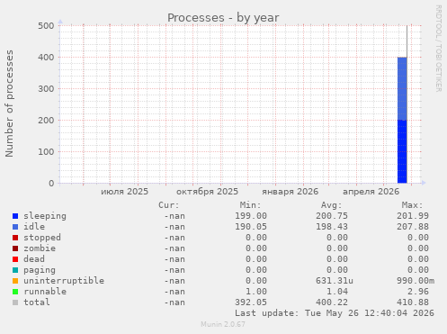The height and width of the screenshot is (334, 447).
Task: Click the 400 y-axis tick label
Action: (46, 58)
